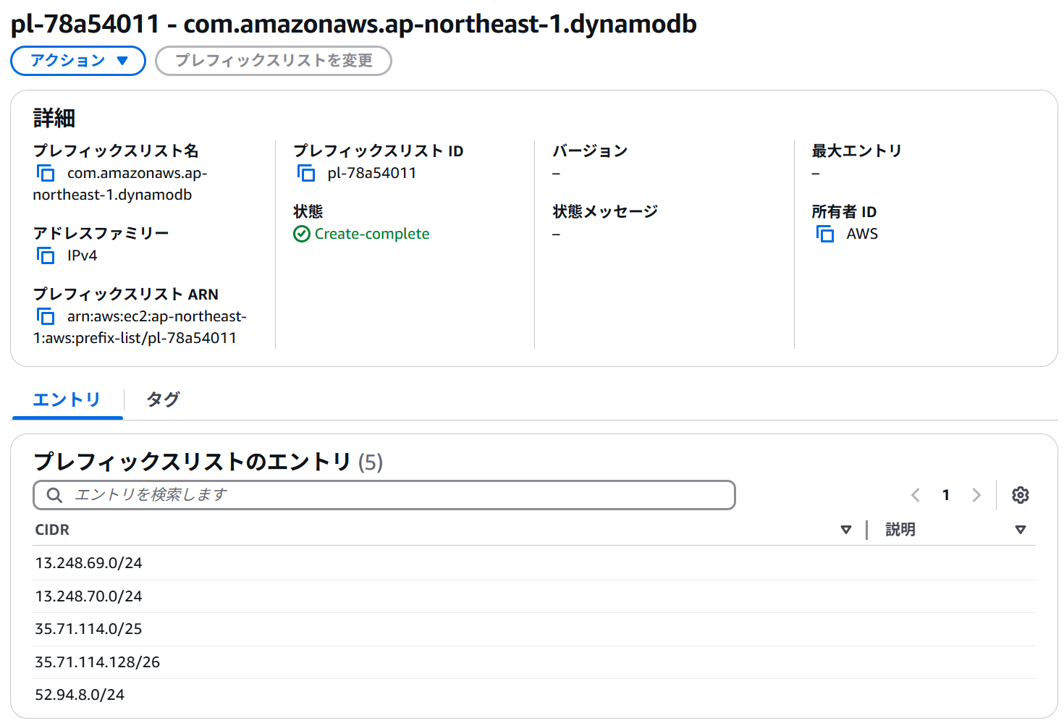Go to previous page of entries
This screenshot has height=723, width=1064.
pyautogui.click(x=916, y=495)
